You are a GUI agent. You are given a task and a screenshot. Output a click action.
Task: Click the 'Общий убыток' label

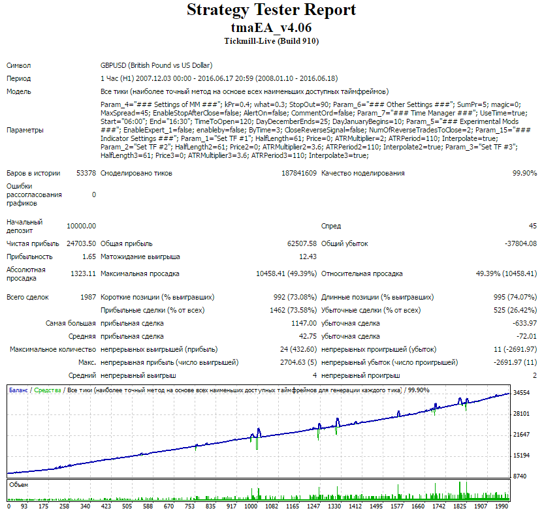coord(345,243)
